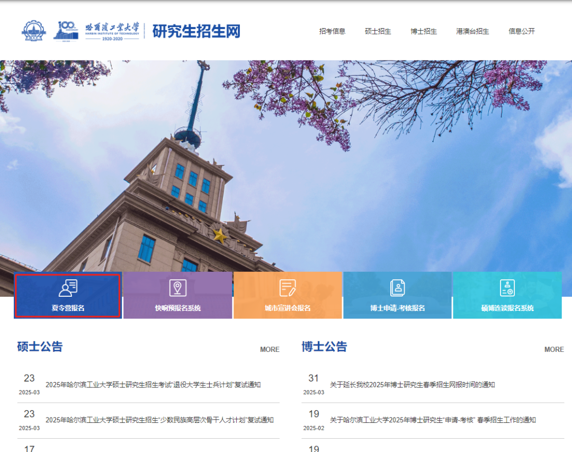Click the 博士公告 section heading
Viewport: 572px width, 452px height.
(x=324, y=347)
